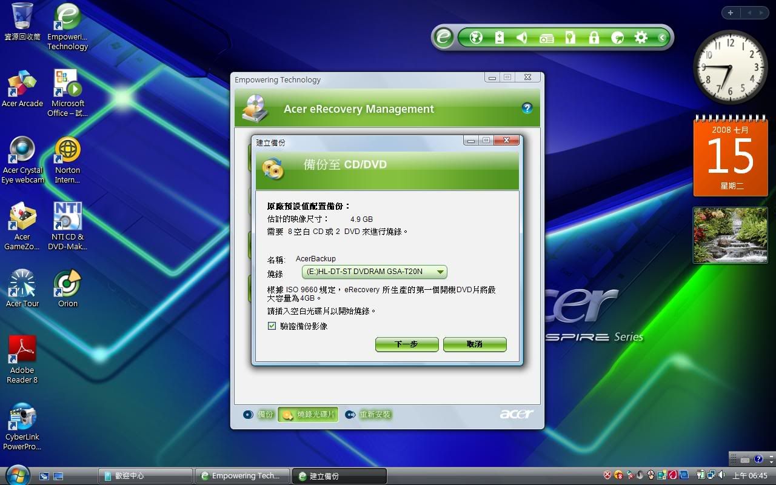Click the AcerBackup name value
The image size is (776, 485).
tap(316, 259)
